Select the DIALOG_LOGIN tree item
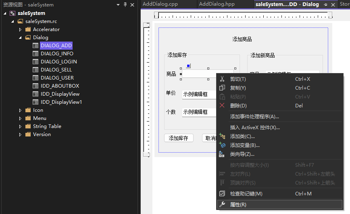The height and width of the screenshot is (214, 350). pos(59,62)
